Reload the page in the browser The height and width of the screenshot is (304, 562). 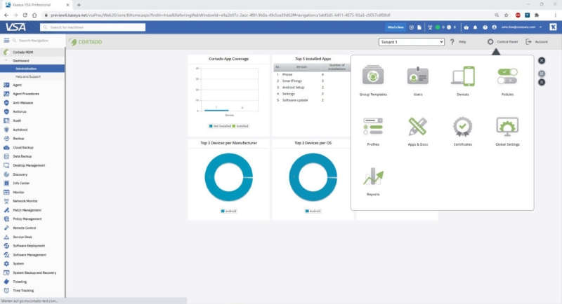coord(25,15)
